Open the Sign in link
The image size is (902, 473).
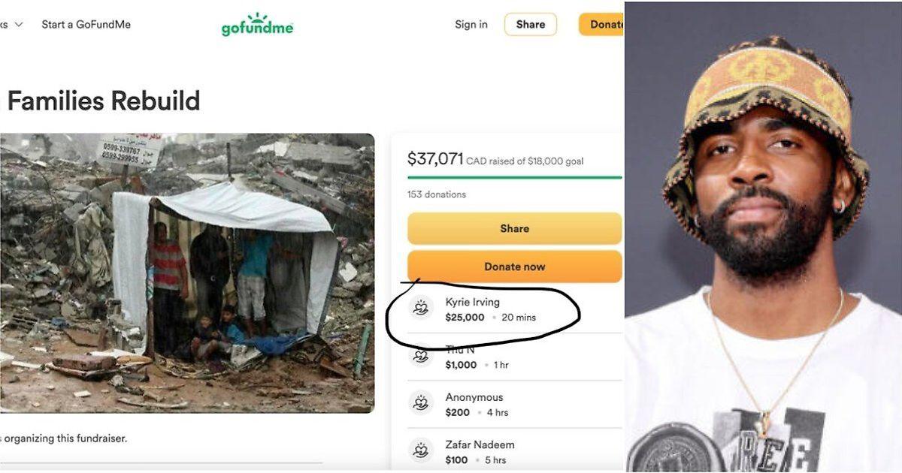471,24
